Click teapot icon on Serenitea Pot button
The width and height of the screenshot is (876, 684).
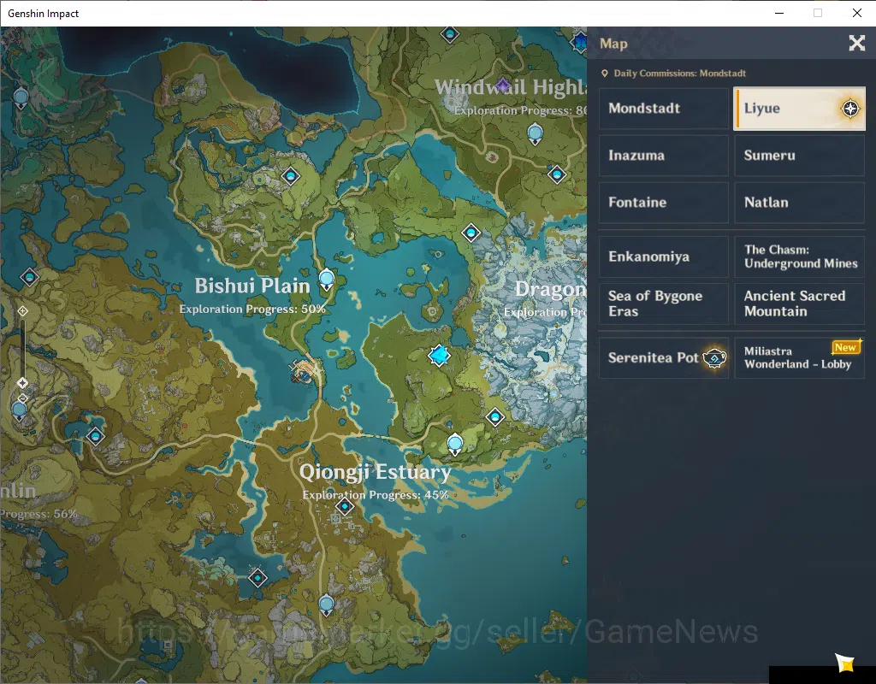pyautogui.click(x=714, y=358)
